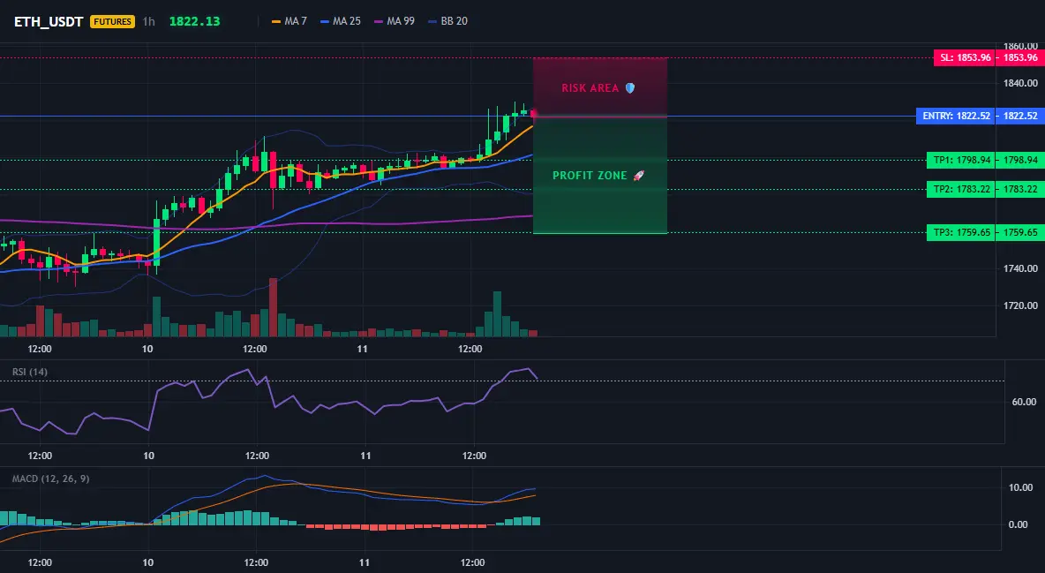Click the blue ENTRY: 1822.52 label
1045x573 pixels.
coord(956,116)
